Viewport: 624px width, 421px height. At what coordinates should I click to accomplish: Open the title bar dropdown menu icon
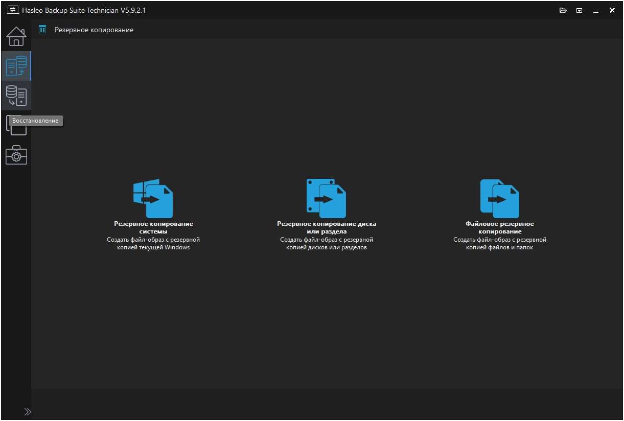click(580, 10)
